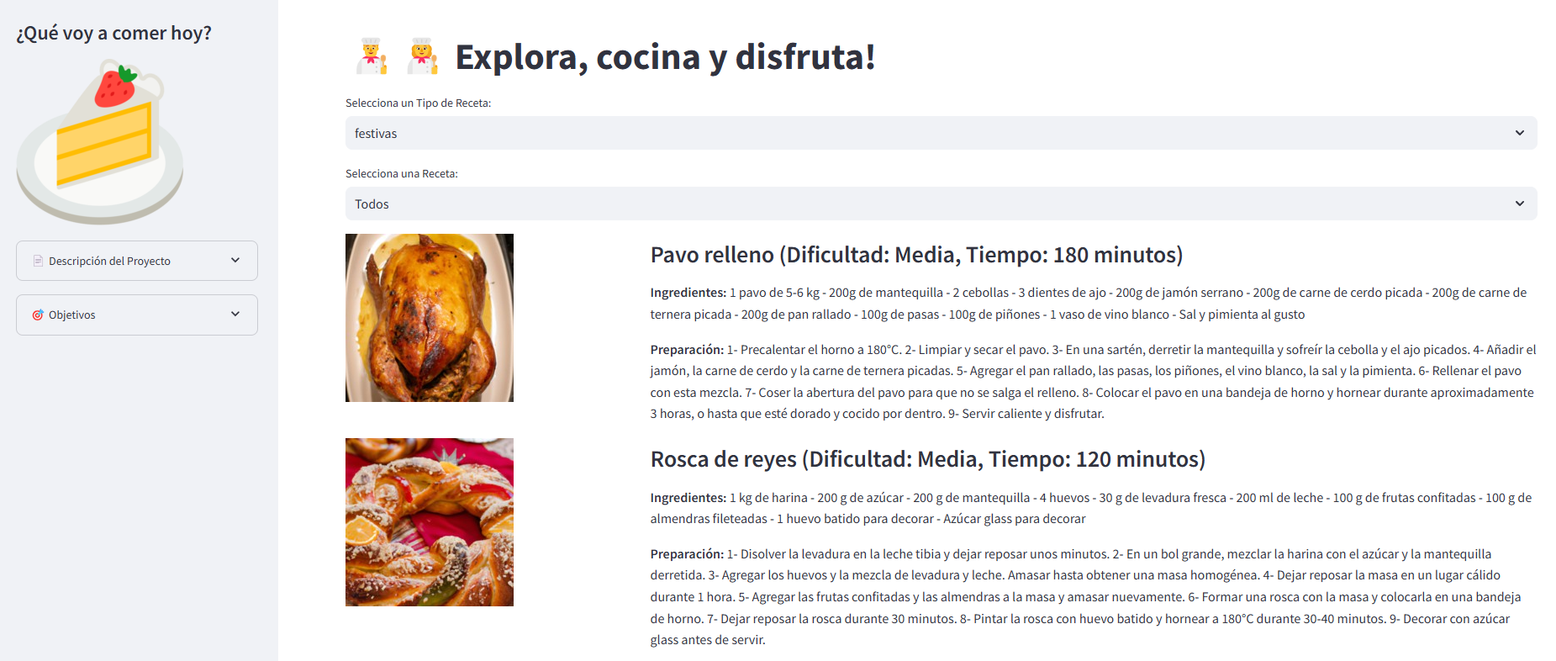The height and width of the screenshot is (661, 1556).
Task: Click the second chef emoji beside the title
Action: coord(422,56)
